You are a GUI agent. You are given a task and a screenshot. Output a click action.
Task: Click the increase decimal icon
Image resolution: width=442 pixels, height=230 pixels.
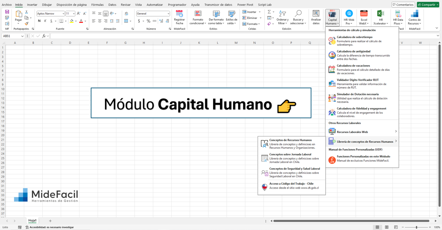pyautogui.click(x=161, y=21)
